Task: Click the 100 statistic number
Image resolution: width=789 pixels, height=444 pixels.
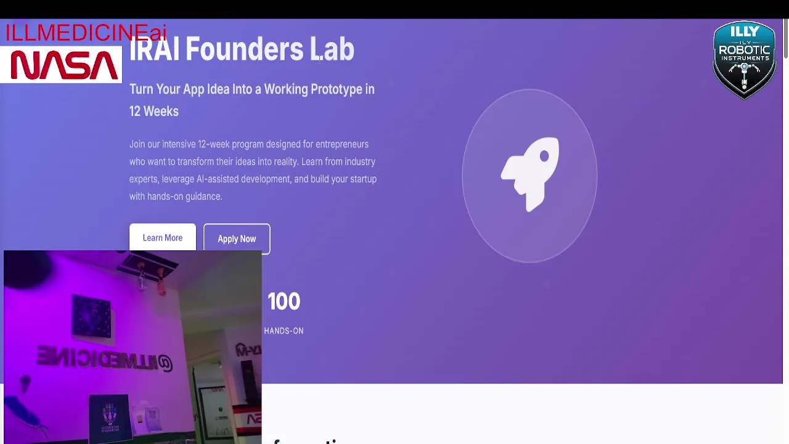Action: [284, 302]
